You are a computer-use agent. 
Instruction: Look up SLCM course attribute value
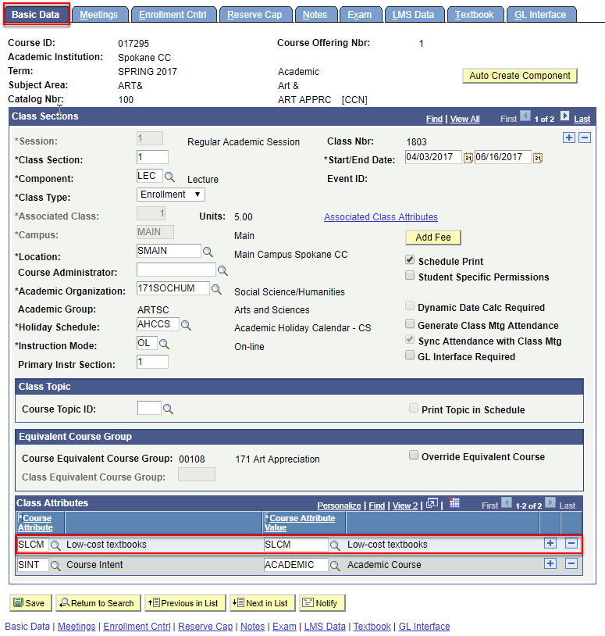pyautogui.click(x=335, y=545)
